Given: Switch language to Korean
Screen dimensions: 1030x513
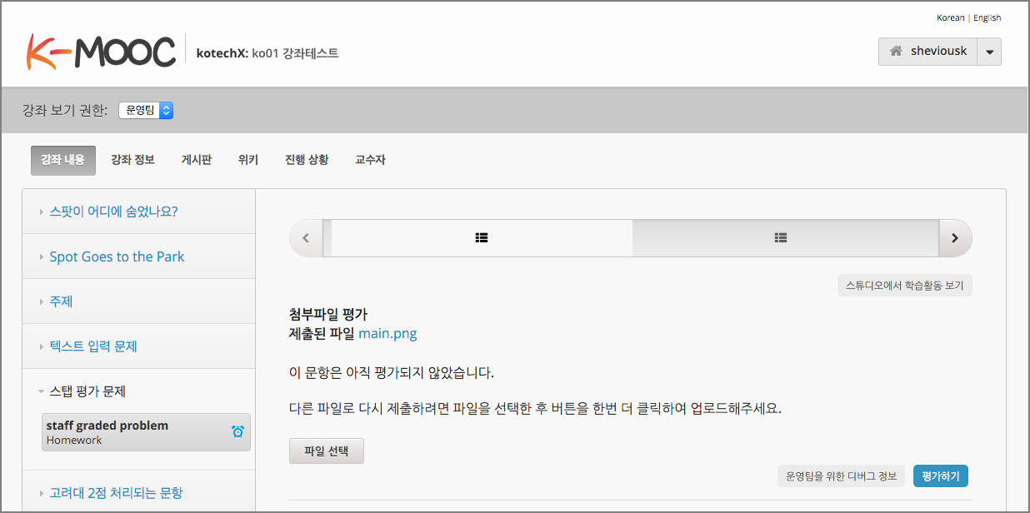Looking at the screenshot, I should coord(950,17).
